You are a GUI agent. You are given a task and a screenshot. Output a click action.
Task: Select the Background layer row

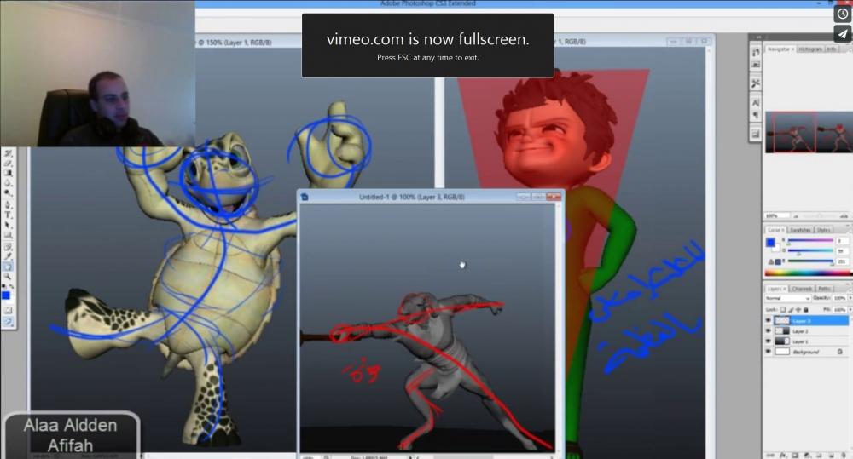click(808, 352)
